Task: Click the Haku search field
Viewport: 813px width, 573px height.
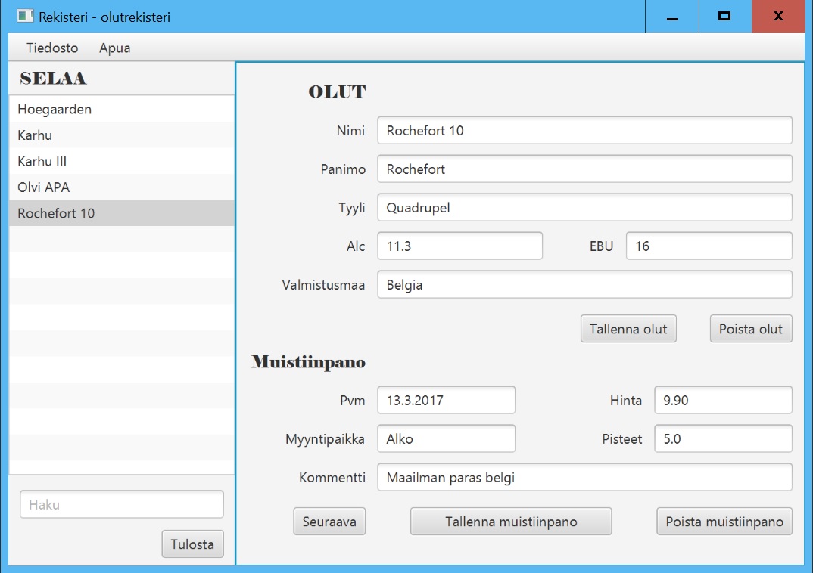Action: tap(122, 504)
